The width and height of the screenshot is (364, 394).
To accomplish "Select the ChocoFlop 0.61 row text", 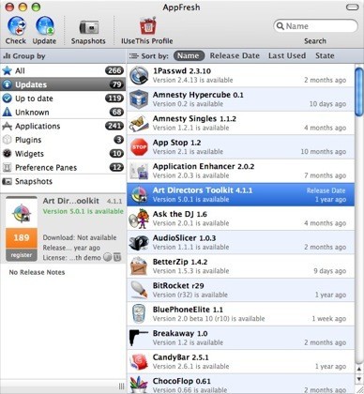I will [x=182, y=381].
